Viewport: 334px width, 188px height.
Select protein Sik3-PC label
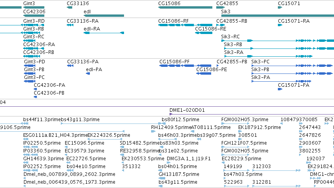coord(260,62)
